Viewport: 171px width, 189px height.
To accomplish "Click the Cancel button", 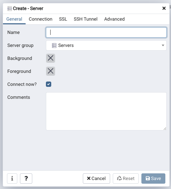I will pyautogui.click(x=96, y=178).
